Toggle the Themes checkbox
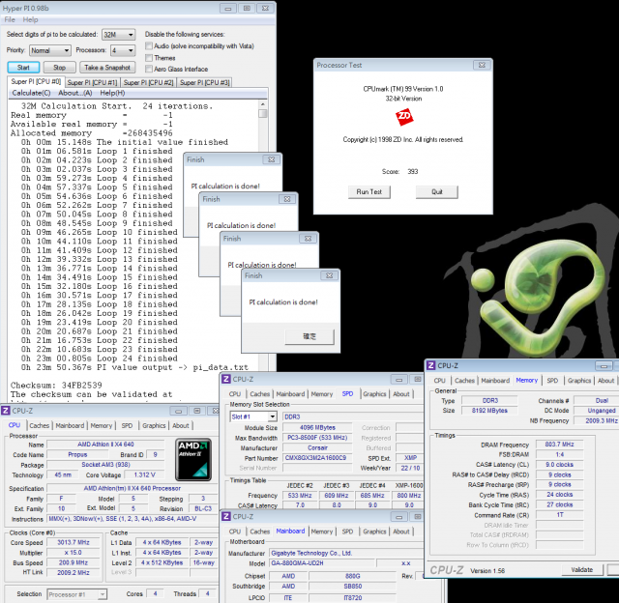Screen dimensions: 619x603 coord(149,58)
